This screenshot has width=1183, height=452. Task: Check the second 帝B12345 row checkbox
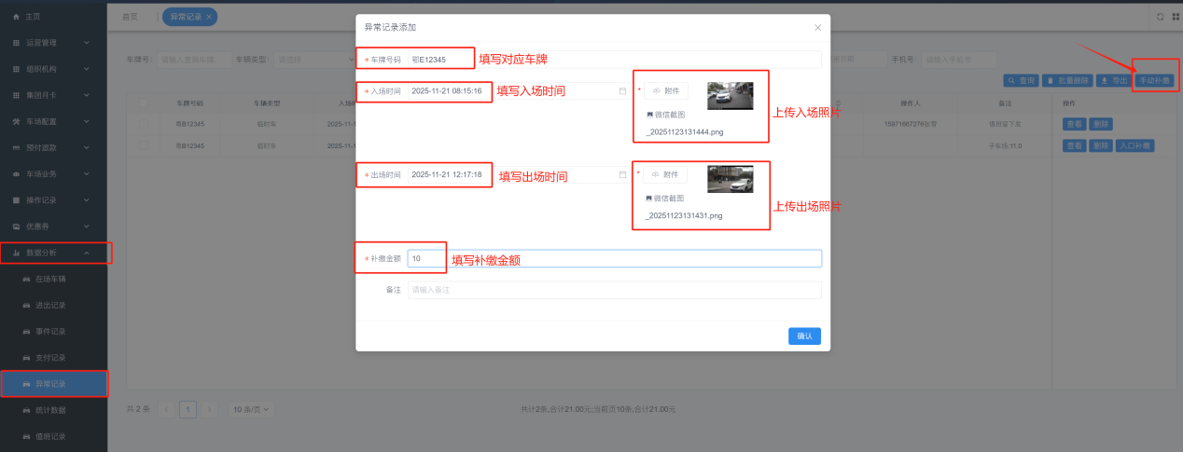[x=145, y=145]
